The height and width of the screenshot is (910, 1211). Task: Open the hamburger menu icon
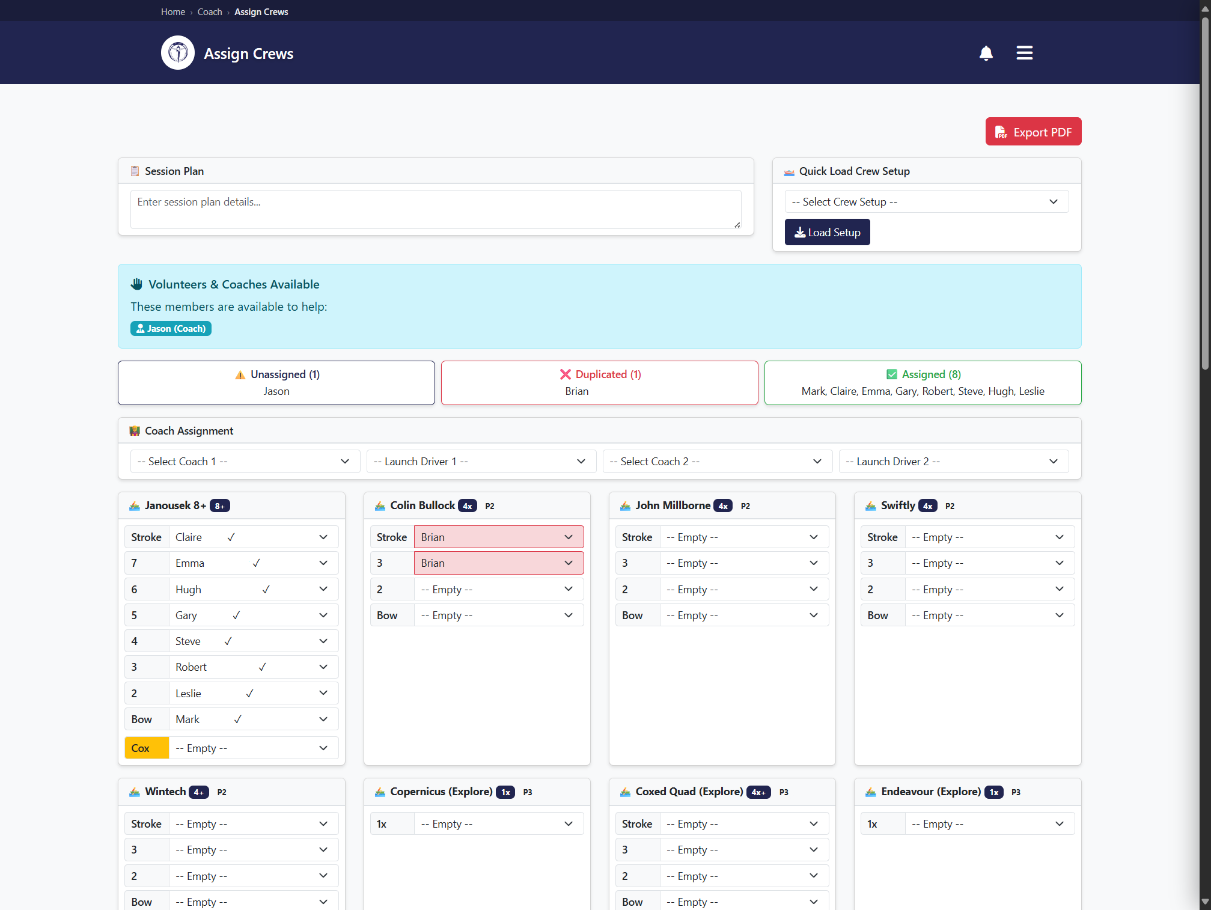(x=1025, y=53)
